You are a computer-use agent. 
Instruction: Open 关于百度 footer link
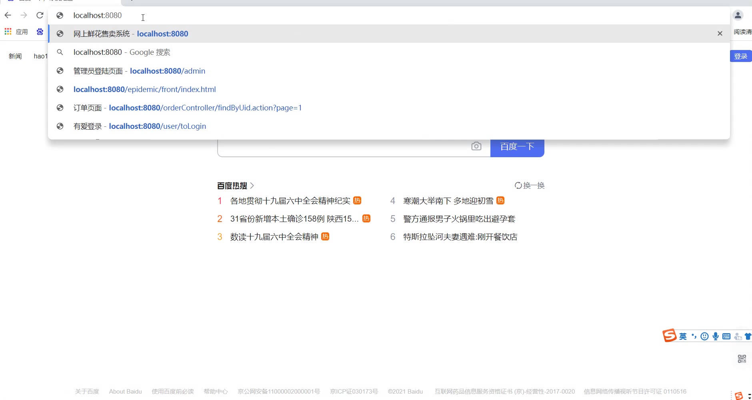point(87,392)
